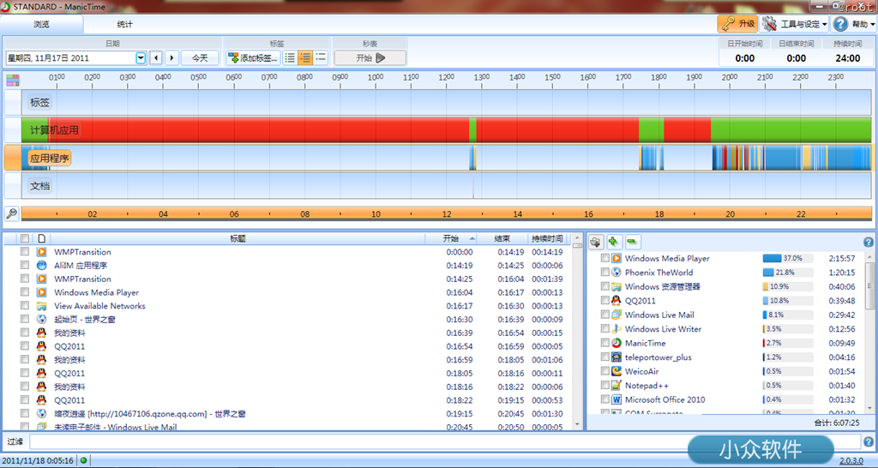878x468 pixels.
Task: Go to the previous day arrow
Action: point(156,57)
